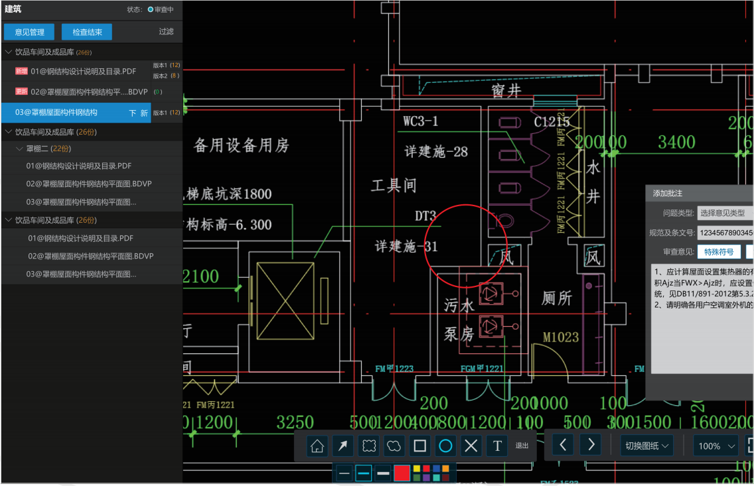Viewport: 754px width, 486px height.
Task: Click the 规范及条文号 input field
Action: 725,233
